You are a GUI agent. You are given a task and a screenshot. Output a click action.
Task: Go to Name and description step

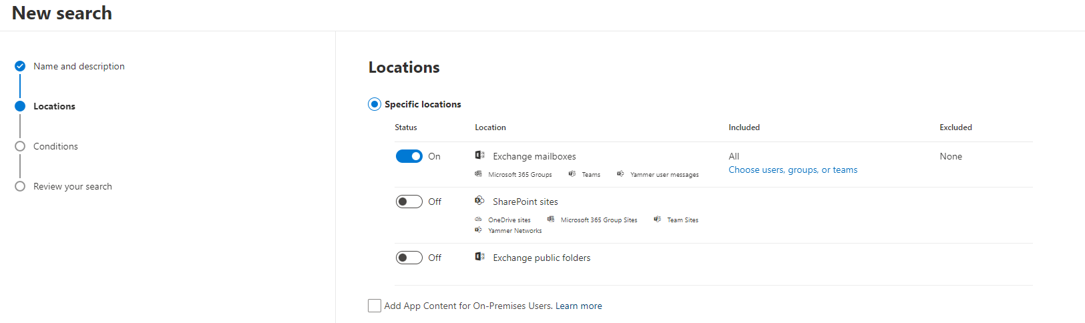79,66
